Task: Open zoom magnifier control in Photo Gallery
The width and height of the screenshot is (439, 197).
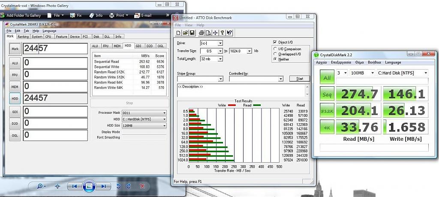Action: tap(41, 186)
